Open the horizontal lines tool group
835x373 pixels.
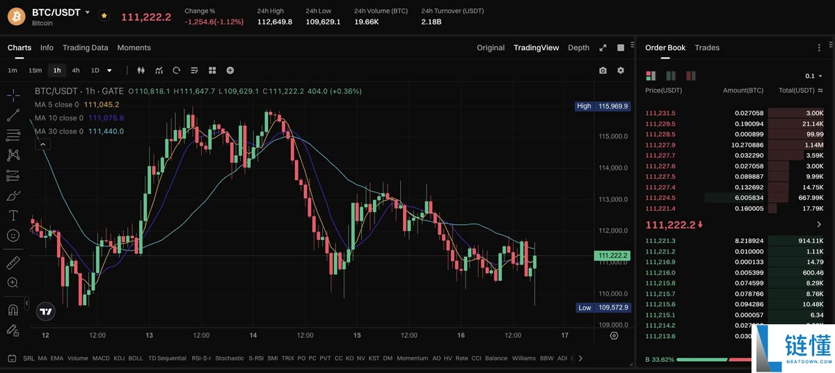[13, 135]
